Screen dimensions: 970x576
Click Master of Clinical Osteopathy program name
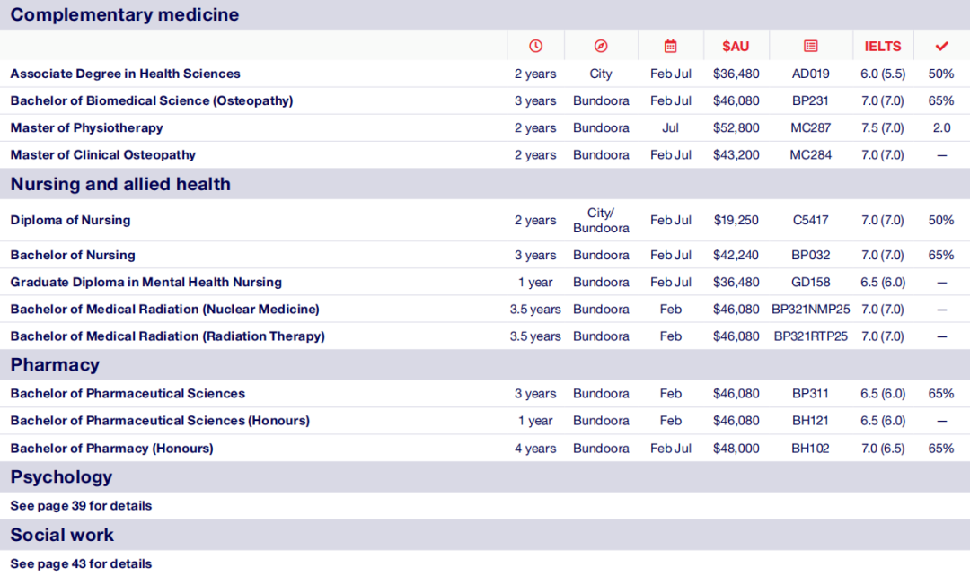coord(102,154)
